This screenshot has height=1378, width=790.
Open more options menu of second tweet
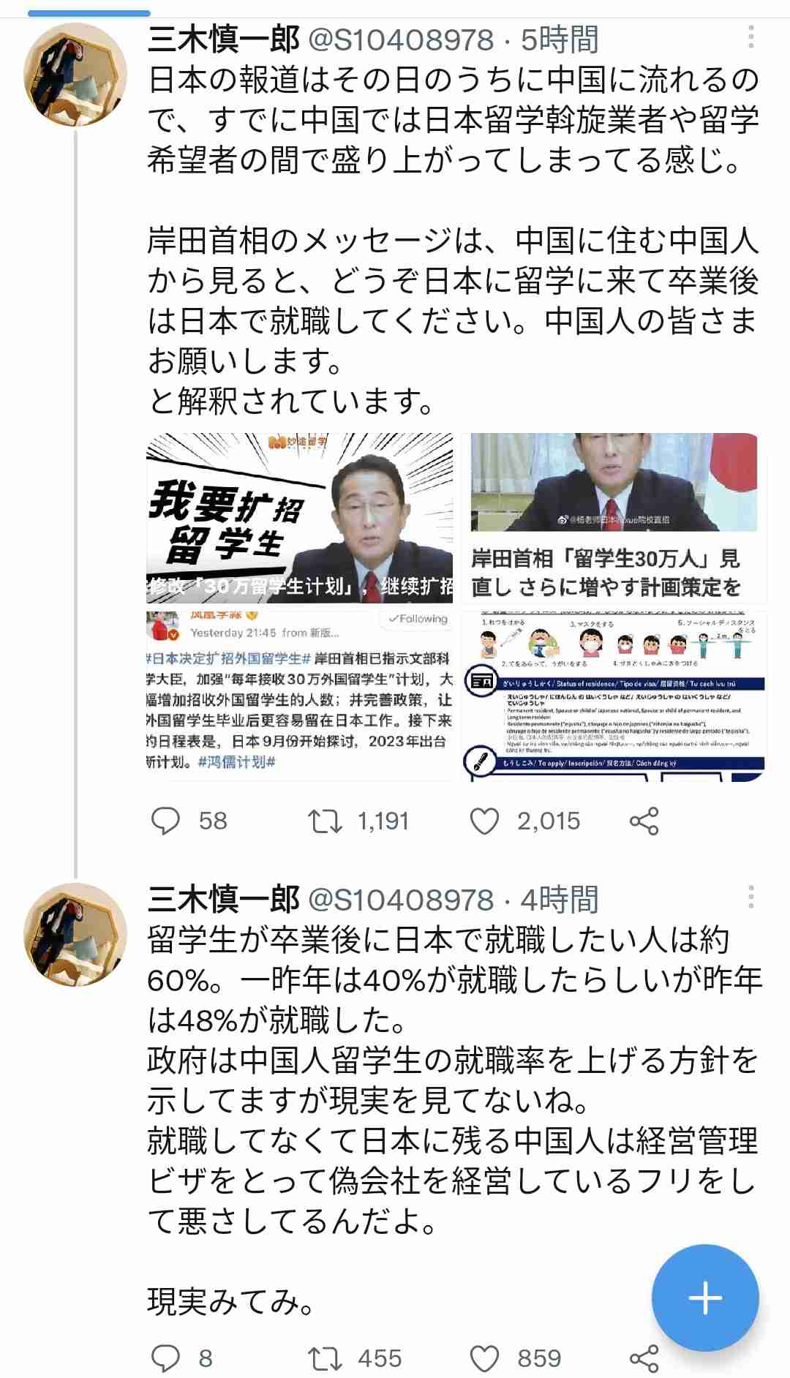point(751,897)
